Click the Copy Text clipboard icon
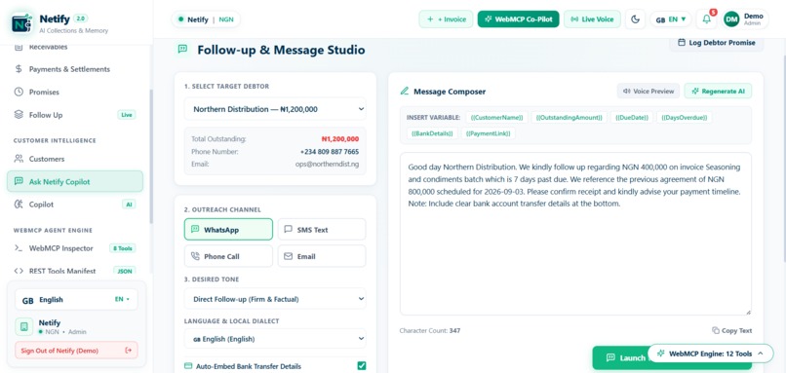 (x=716, y=330)
